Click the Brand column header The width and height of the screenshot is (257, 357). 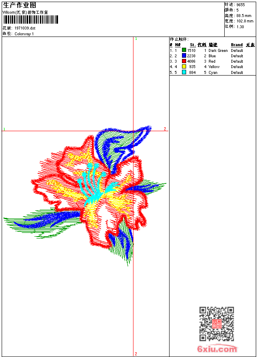click(x=237, y=45)
